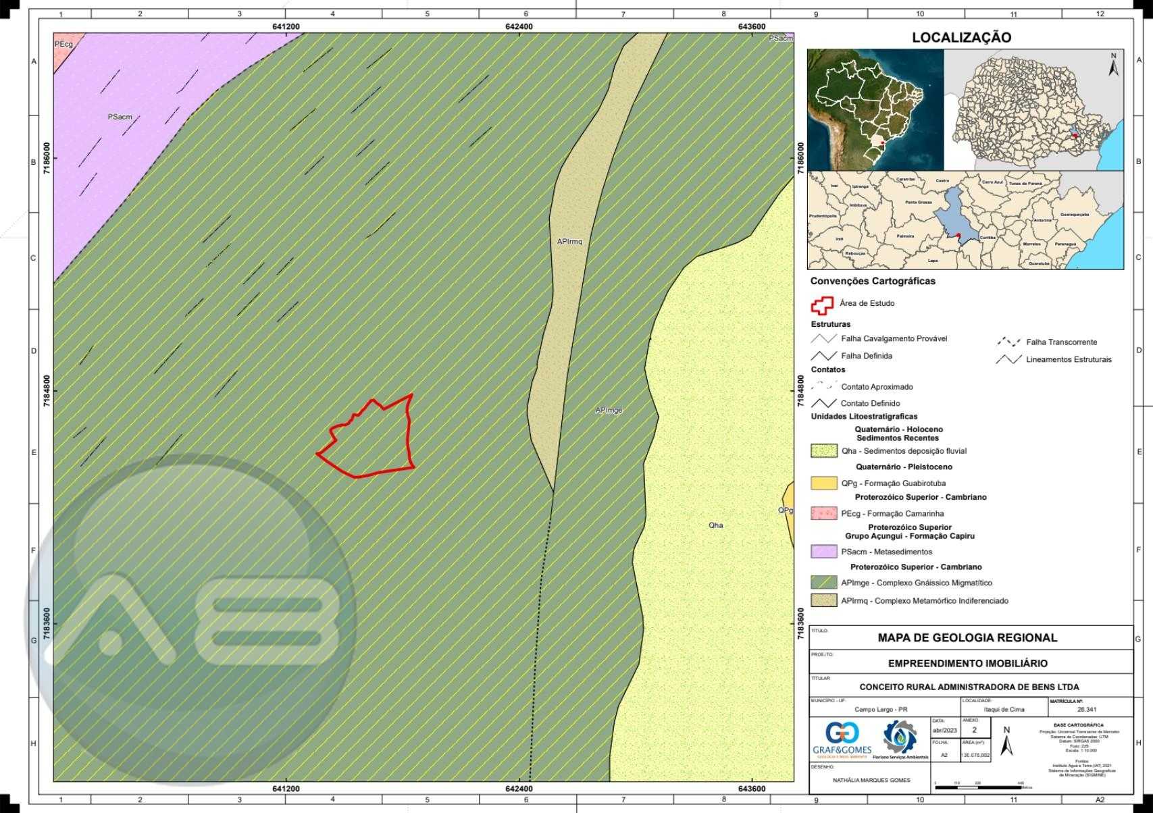Select the PSacm Metasedimentos purple swatch
This screenshot has height=813, width=1153.
click(x=823, y=552)
